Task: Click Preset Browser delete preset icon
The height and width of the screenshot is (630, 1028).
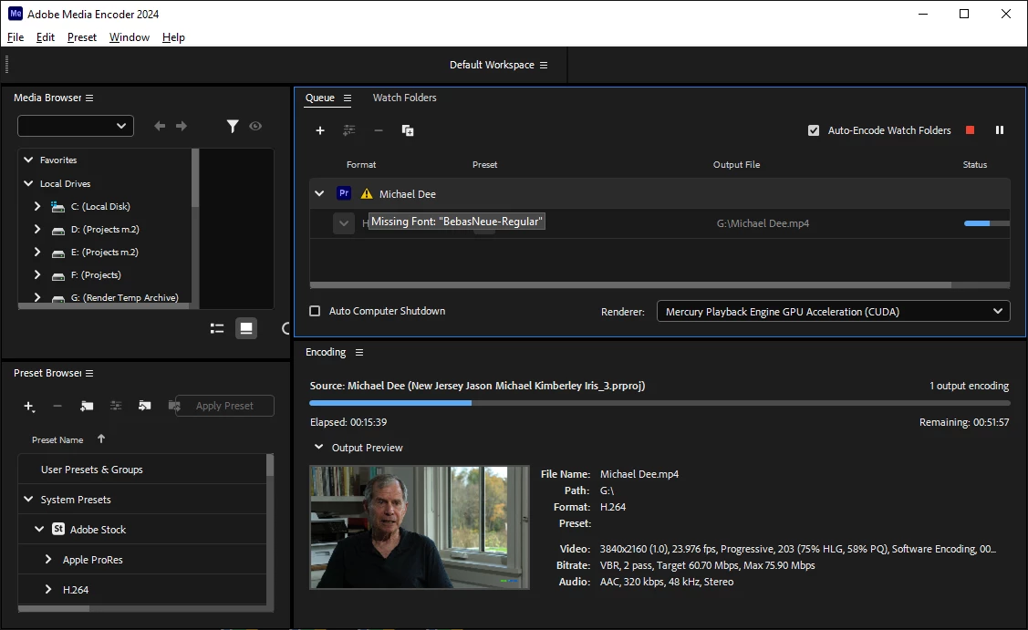Action: point(57,407)
